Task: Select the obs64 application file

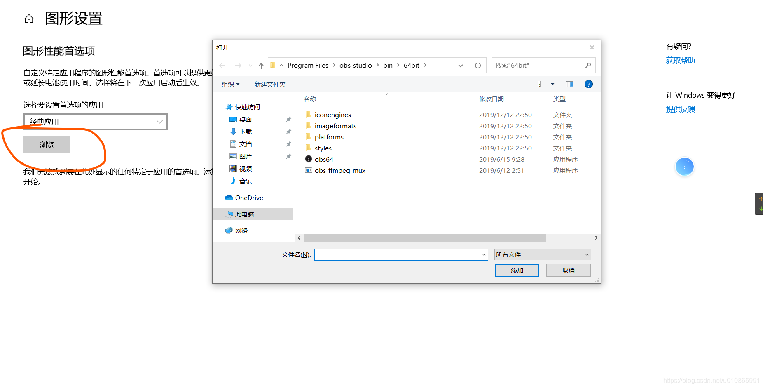Action: click(x=323, y=159)
